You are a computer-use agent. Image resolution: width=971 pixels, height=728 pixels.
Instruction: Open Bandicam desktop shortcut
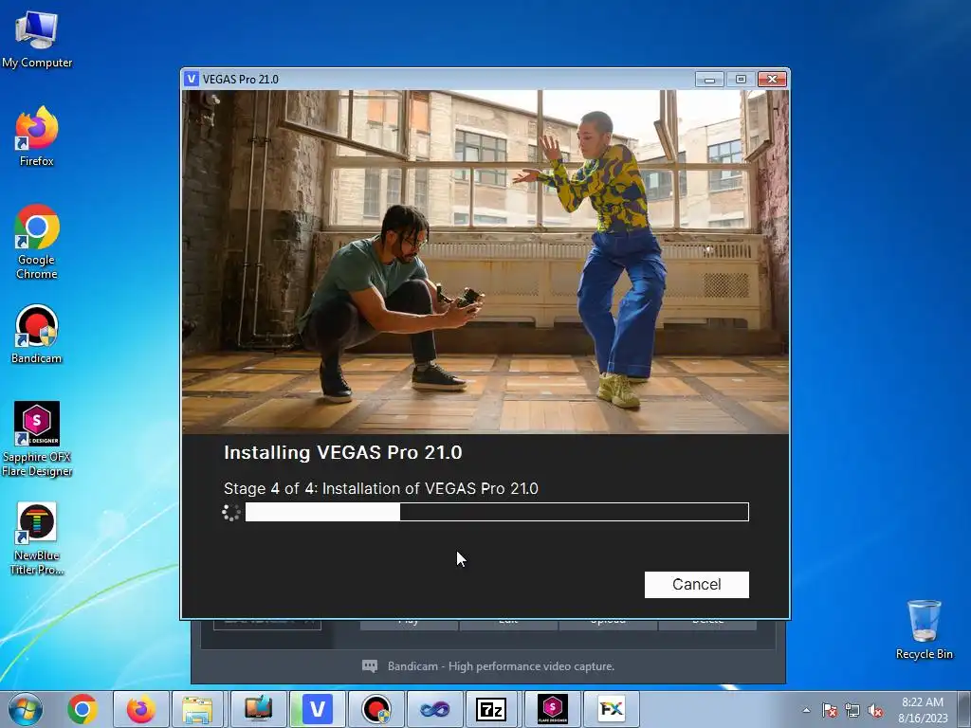click(37, 335)
